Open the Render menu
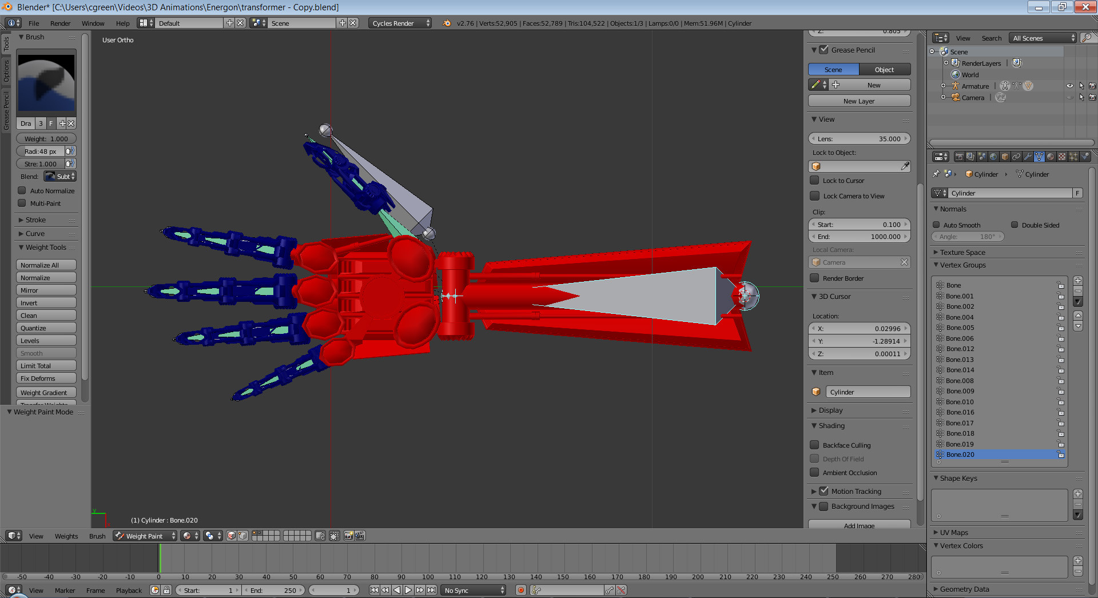The image size is (1098, 598). pyautogui.click(x=60, y=23)
